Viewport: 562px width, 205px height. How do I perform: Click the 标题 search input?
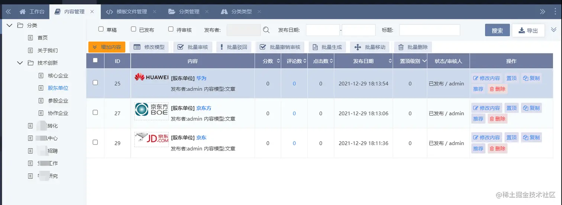pos(430,30)
